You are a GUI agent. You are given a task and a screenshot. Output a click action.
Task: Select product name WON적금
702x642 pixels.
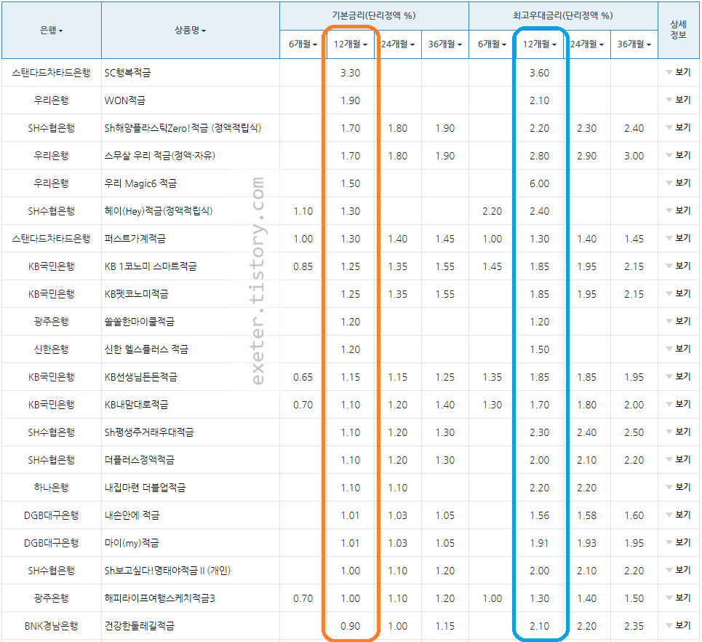pyautogui.click(x=125, y=100)
